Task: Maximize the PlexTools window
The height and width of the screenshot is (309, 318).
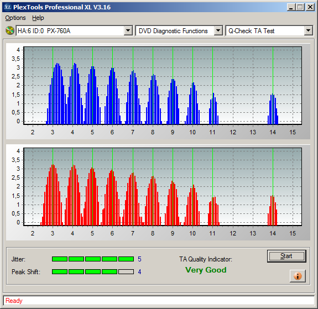Action: point(300,7)
